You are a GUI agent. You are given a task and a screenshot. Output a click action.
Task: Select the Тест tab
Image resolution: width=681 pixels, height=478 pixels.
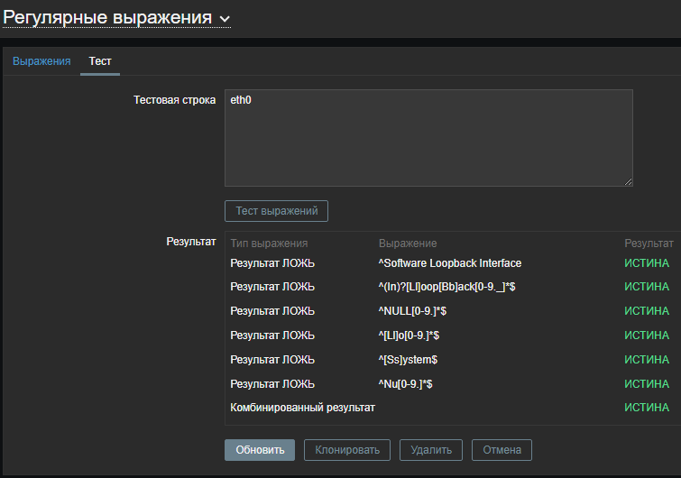click(x=100, y=61)
